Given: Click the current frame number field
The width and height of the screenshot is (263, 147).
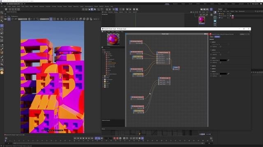Looking at the screenshot, I should [x=108, y=138].
